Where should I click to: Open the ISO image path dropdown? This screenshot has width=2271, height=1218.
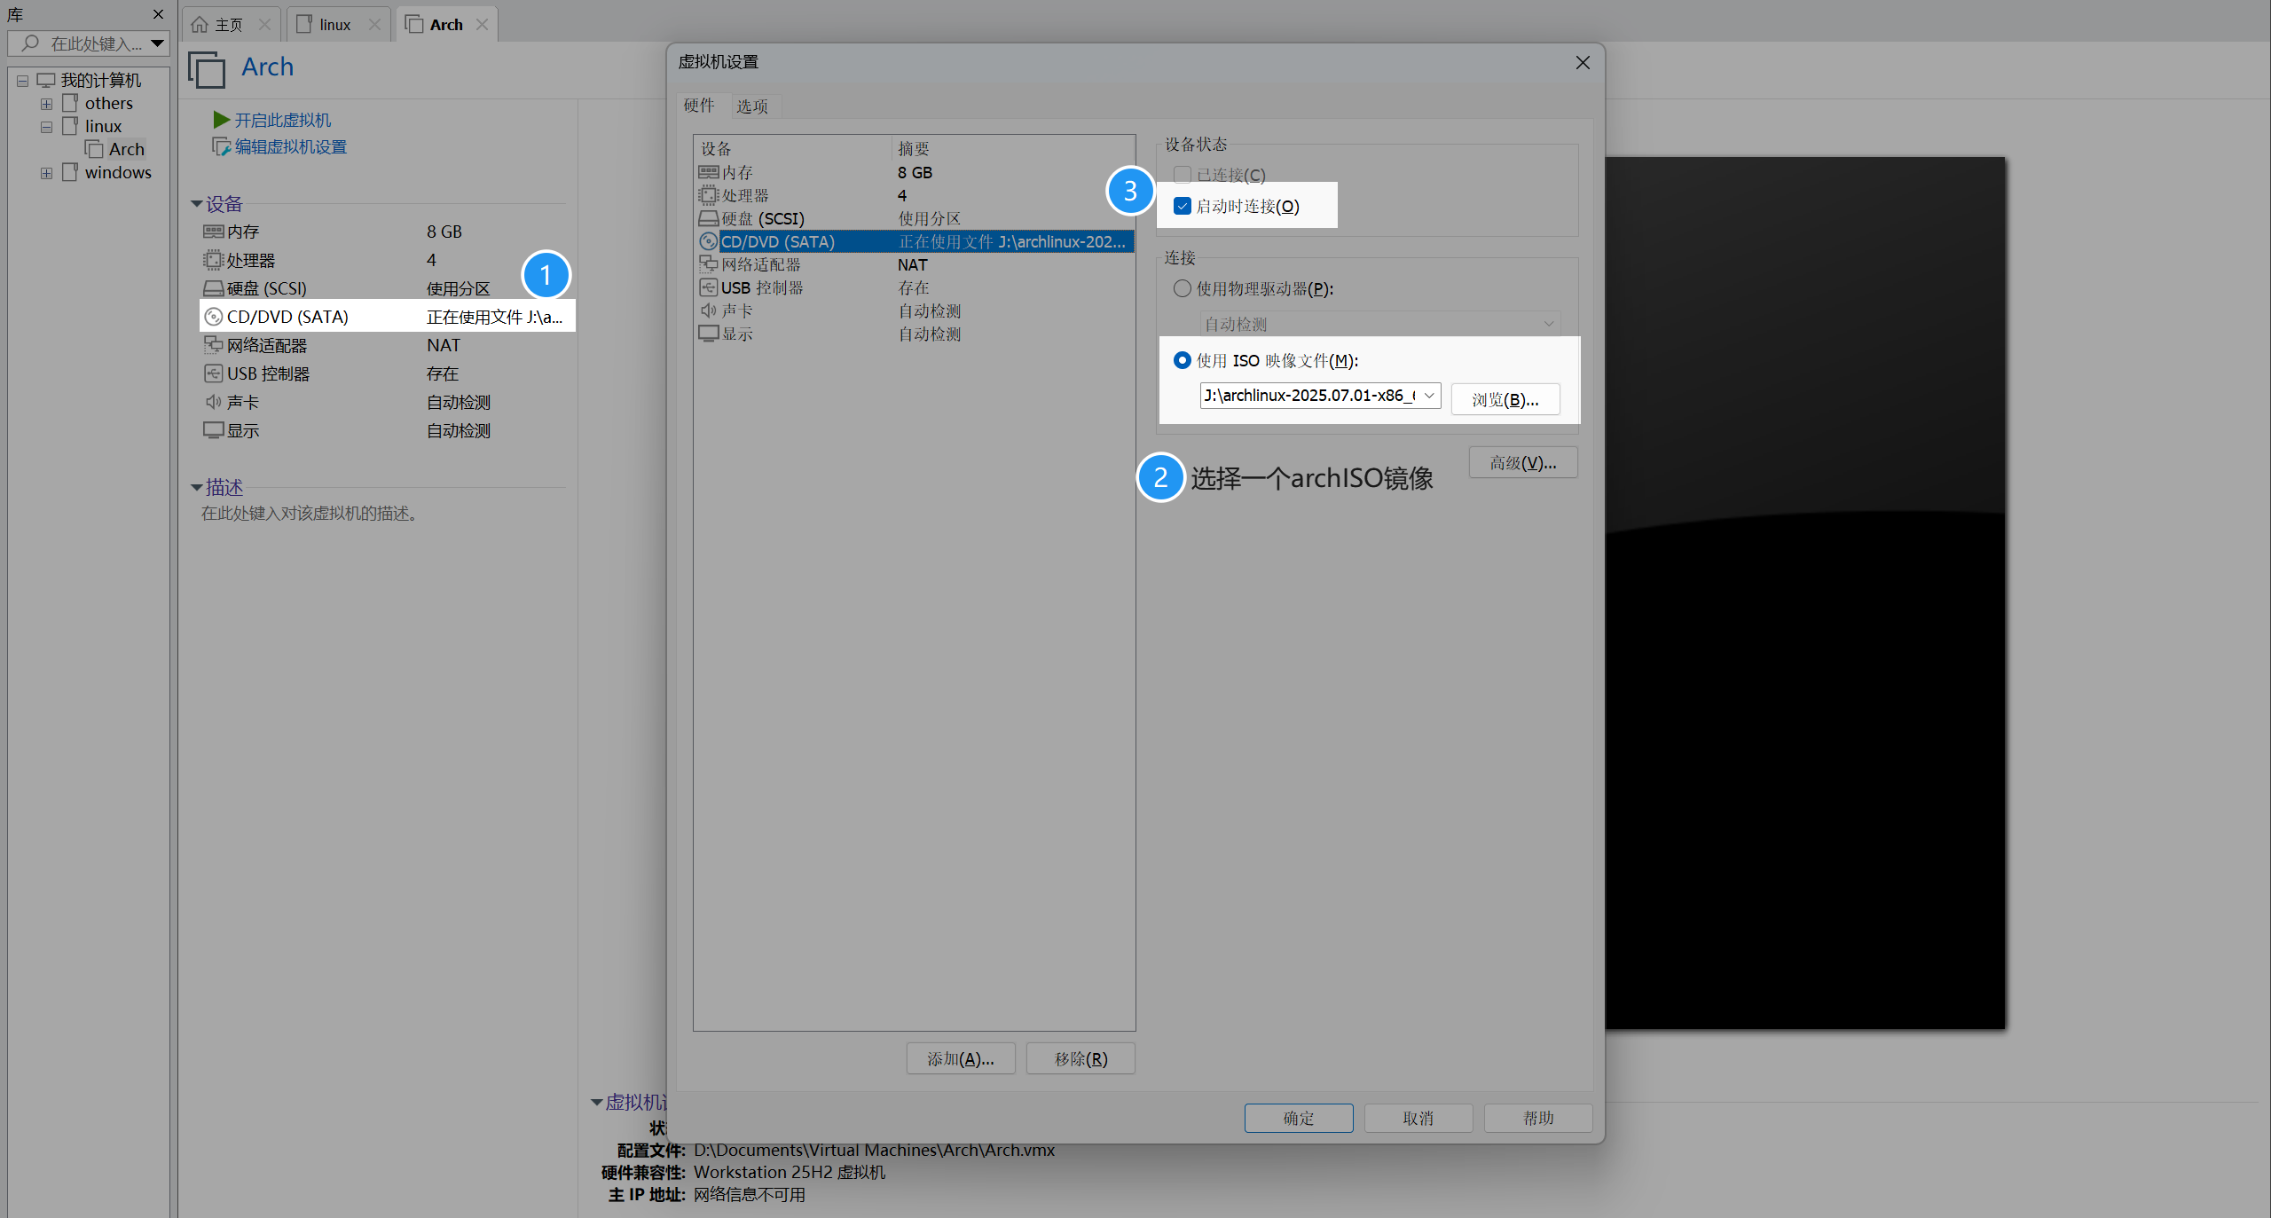[1428, 396]
